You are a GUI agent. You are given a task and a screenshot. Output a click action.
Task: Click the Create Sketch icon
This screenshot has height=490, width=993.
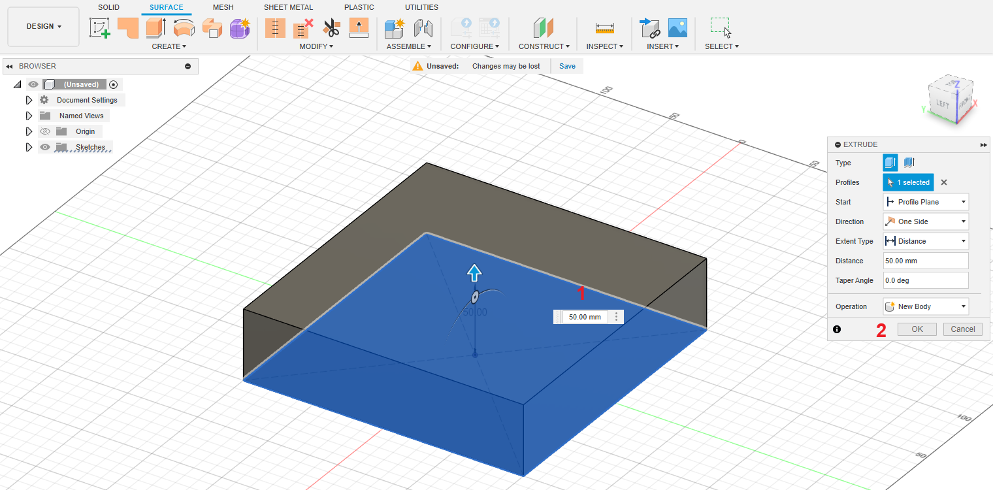(x=100, y=27)
